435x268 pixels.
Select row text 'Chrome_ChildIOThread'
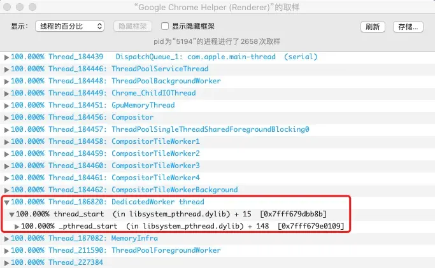[x=153, y=93]
